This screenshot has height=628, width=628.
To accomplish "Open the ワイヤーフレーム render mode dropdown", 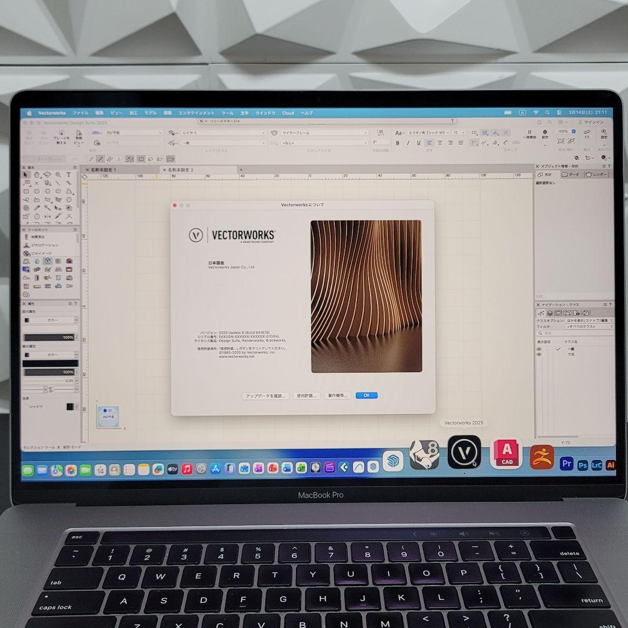I will [x=324, y=133].
